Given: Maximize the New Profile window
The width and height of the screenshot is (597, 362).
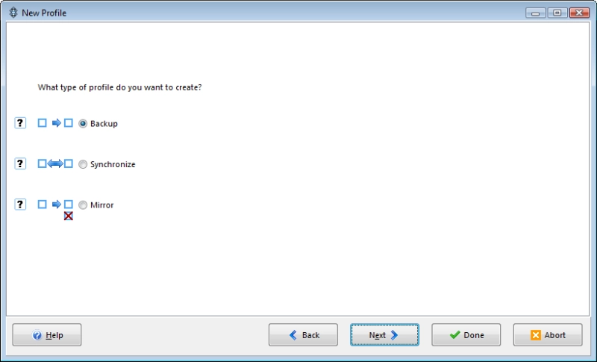Looking at the screenshot, I should [557, 13].
